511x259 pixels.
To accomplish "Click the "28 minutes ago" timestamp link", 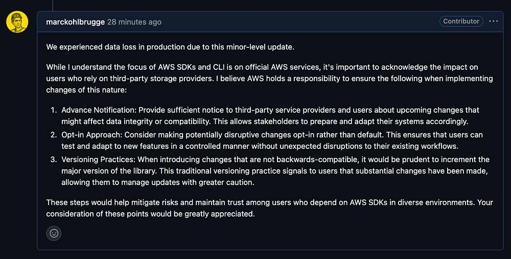I will (x=134, y=22).
